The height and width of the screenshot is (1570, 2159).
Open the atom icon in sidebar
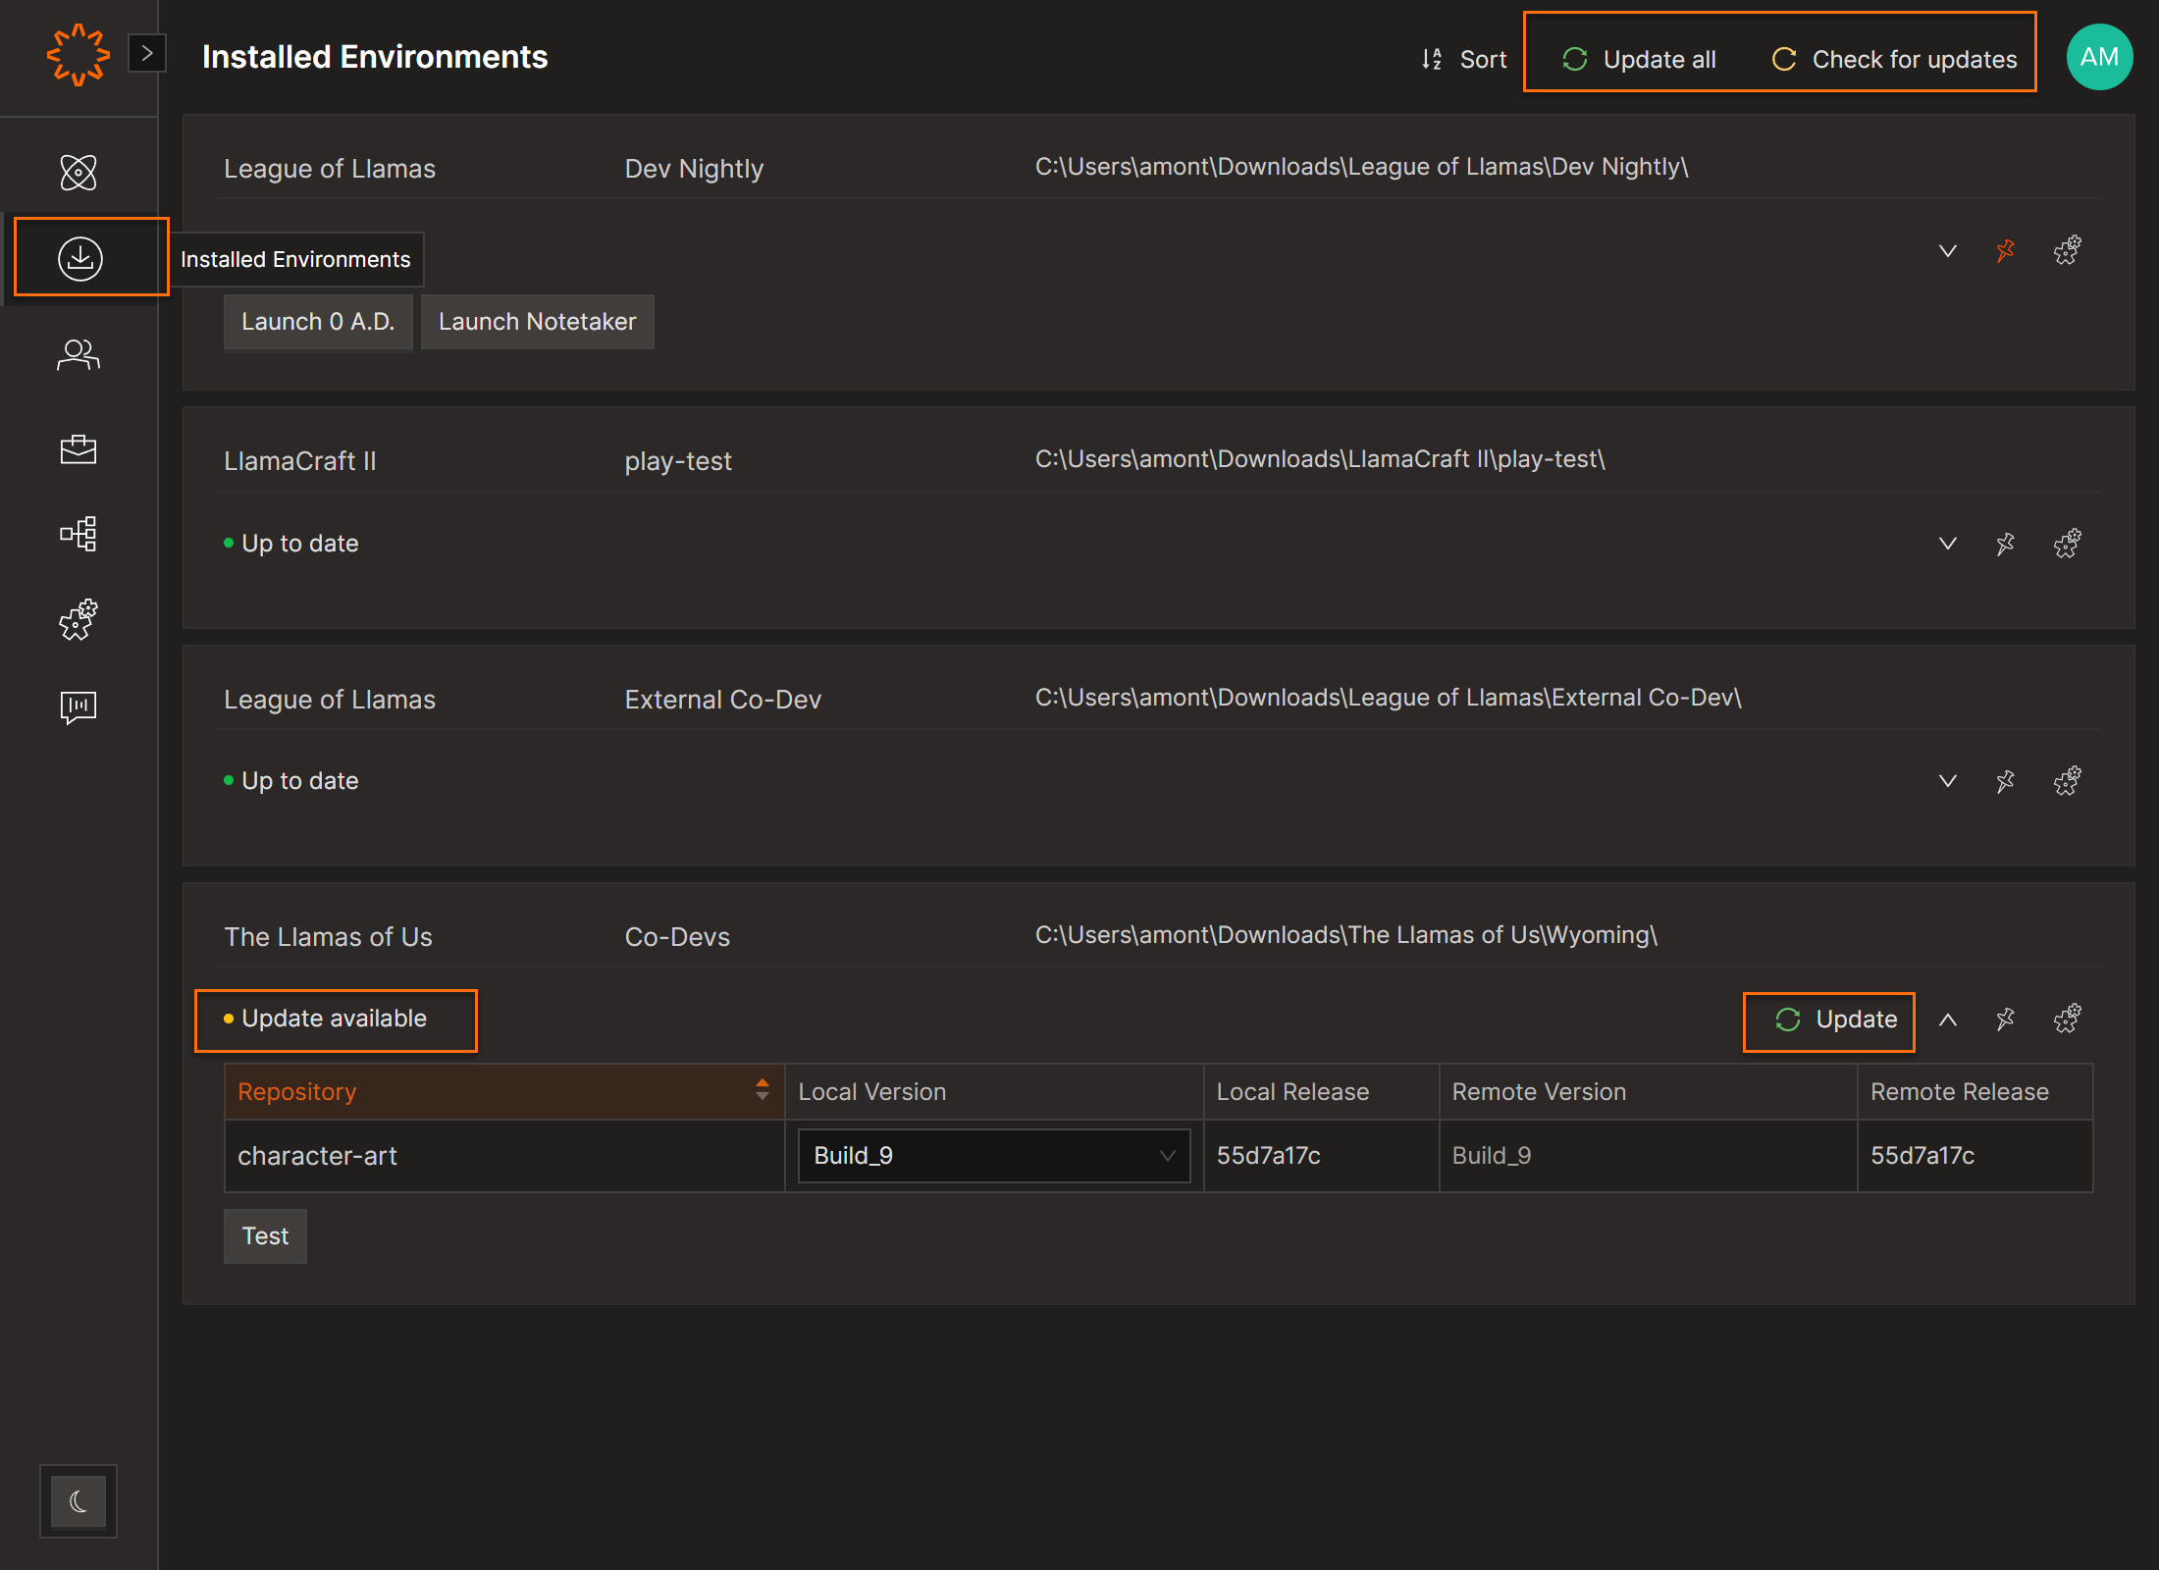79,173
